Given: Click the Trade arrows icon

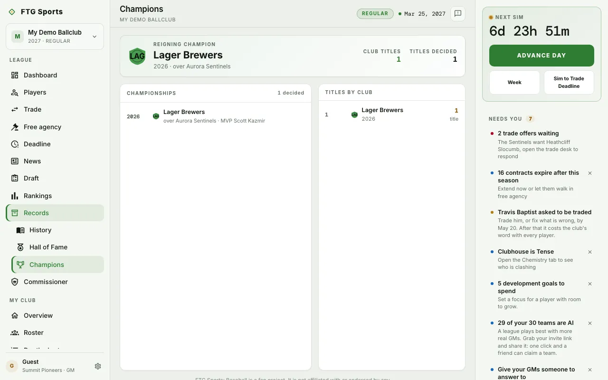Looking at the screenshot, I should click(15, 109).
